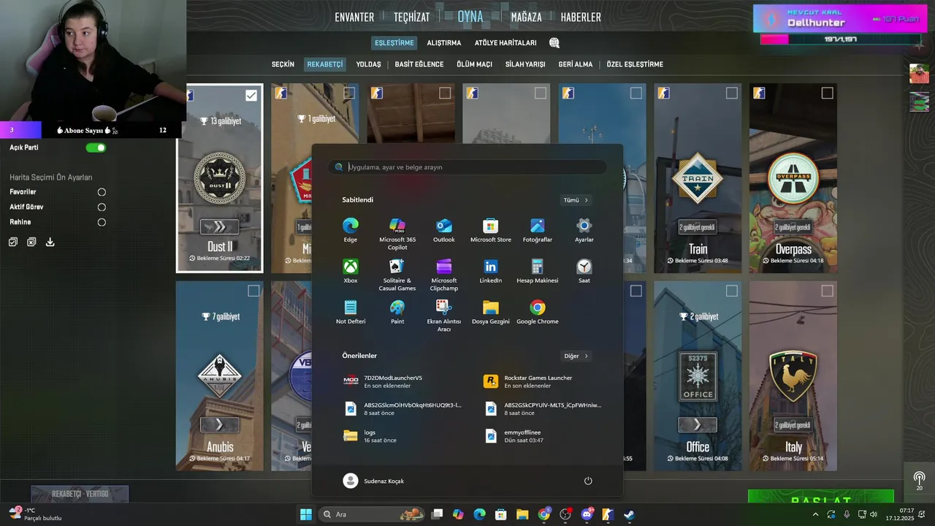Check the Train map checkbox

click(x=732, y=93)
